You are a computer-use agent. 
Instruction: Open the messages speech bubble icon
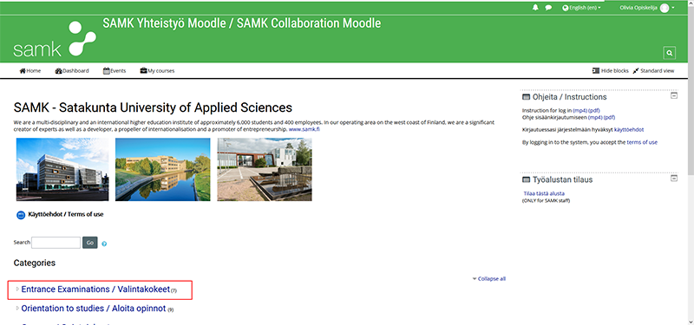pos(548,8)
